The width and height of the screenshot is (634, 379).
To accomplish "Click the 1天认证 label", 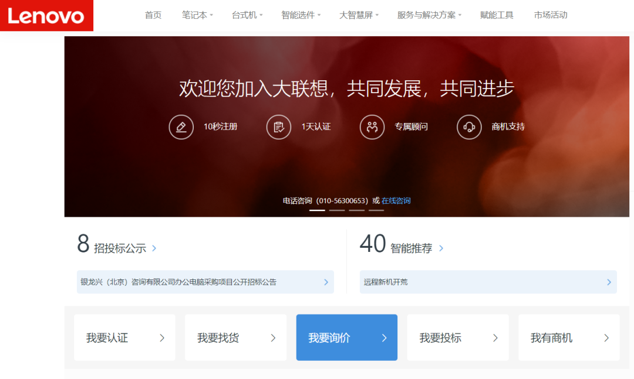I will [316, 127].
